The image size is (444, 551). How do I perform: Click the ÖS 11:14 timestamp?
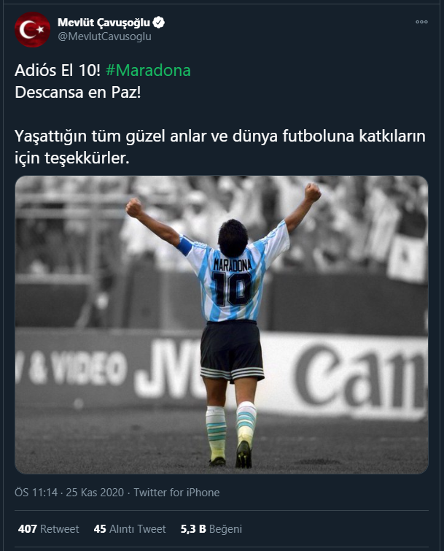(36, 493)
